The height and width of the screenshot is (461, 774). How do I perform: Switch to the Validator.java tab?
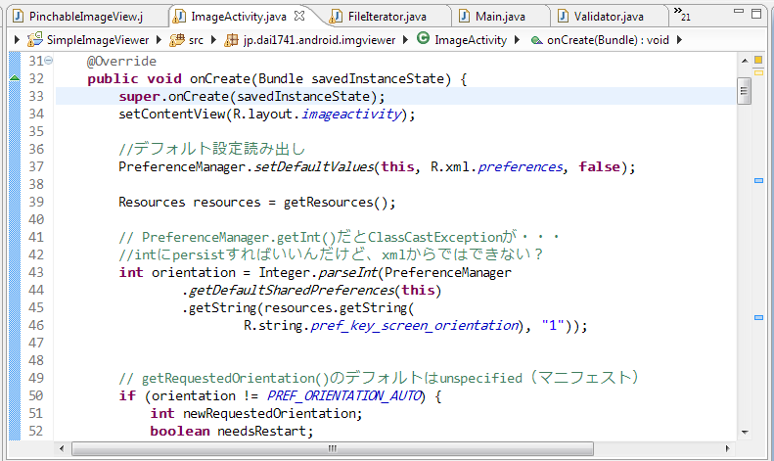[x=609, y=17]
